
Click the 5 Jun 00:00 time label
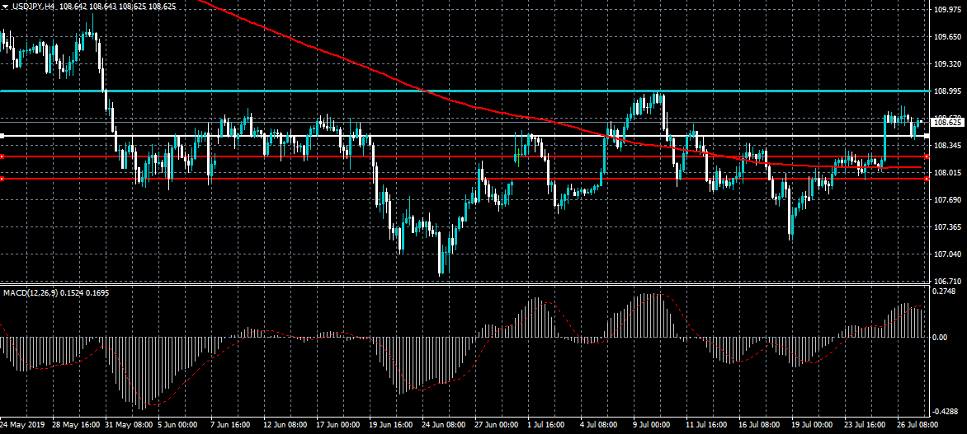click(177, 426)
